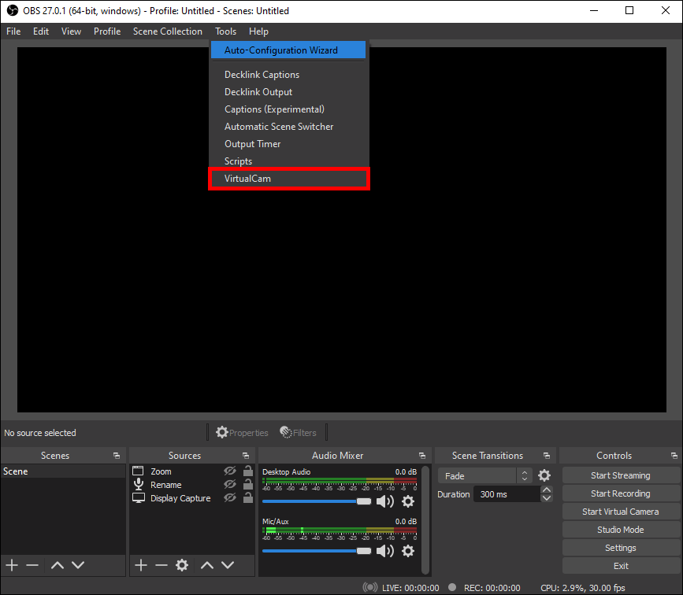Open source properties gear in Sources panel
Image resolution: width=683 pixels, height=595 pixels.
point(182,564)
